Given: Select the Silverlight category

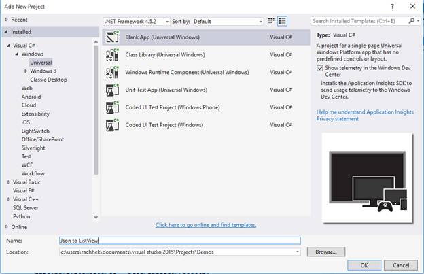Looking at the screenshot, I should 33,148.
